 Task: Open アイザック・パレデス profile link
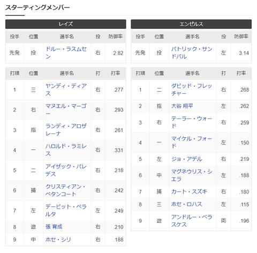tap(66, 170)
